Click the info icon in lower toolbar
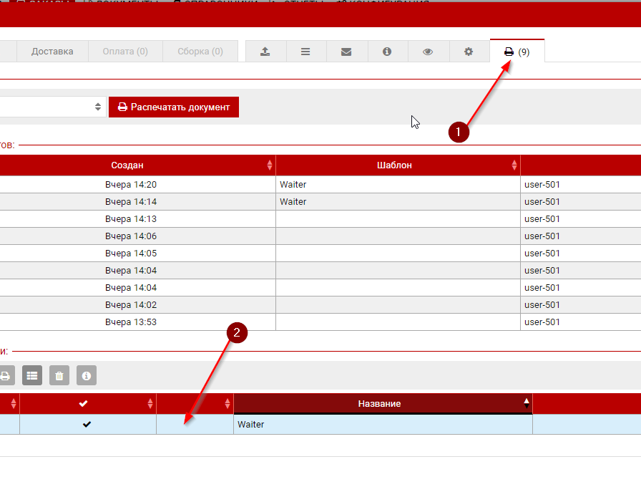Viewport: 641px width, 492px height. 87,375
